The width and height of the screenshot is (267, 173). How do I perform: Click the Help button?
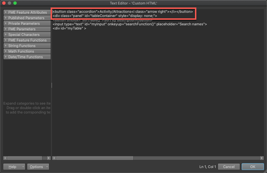13,167
